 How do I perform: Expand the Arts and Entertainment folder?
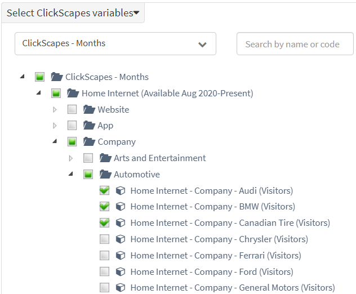point(71,158)
